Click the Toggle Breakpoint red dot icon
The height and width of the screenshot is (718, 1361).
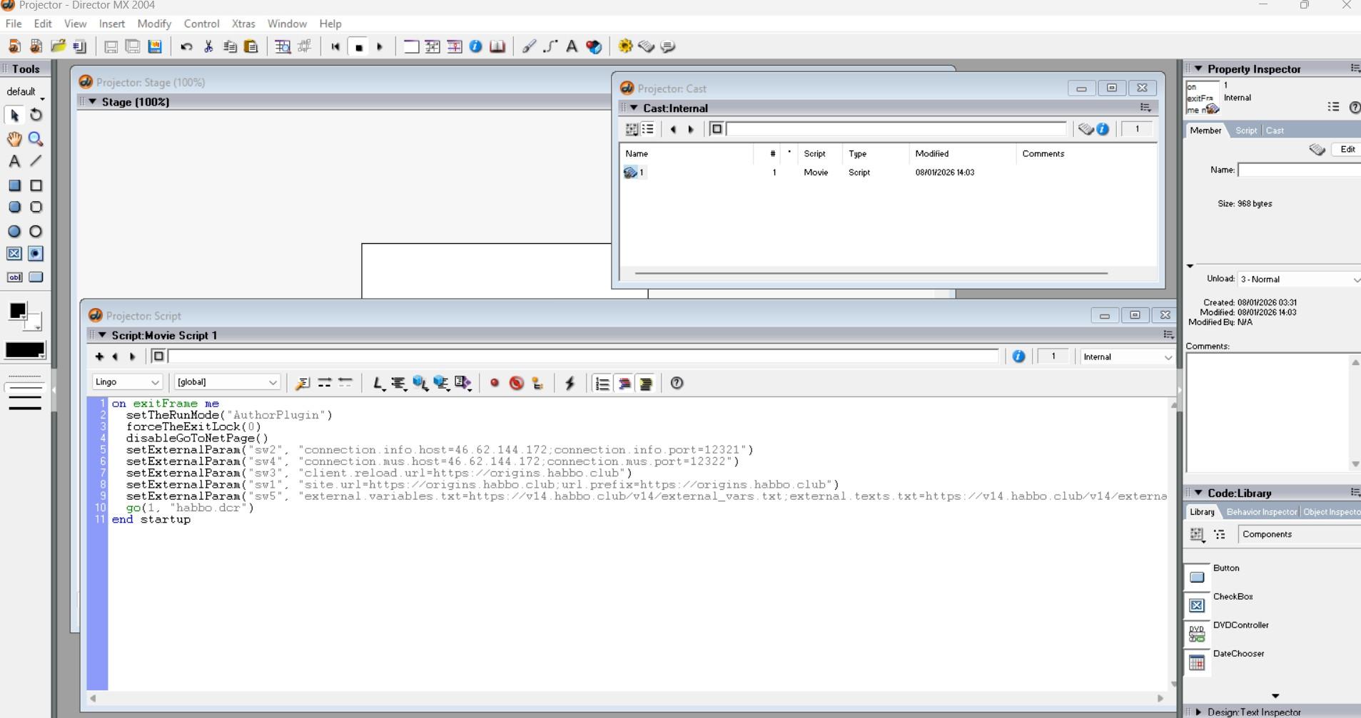click(x=495, y=384)
